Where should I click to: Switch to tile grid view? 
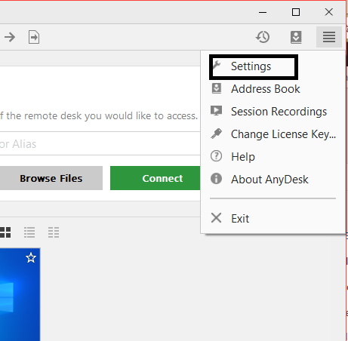[5, 232]
